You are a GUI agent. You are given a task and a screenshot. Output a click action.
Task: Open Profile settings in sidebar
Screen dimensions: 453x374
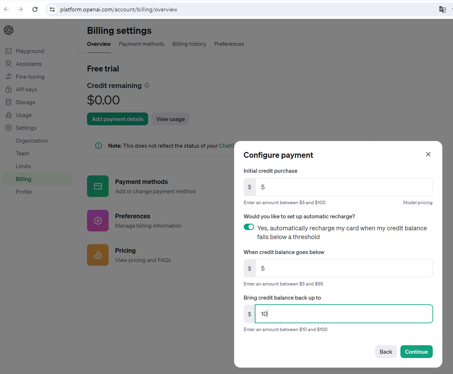pos(23,192)
